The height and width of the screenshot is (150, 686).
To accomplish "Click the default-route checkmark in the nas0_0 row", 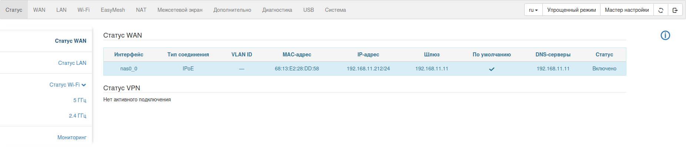I will click(492, 69).
